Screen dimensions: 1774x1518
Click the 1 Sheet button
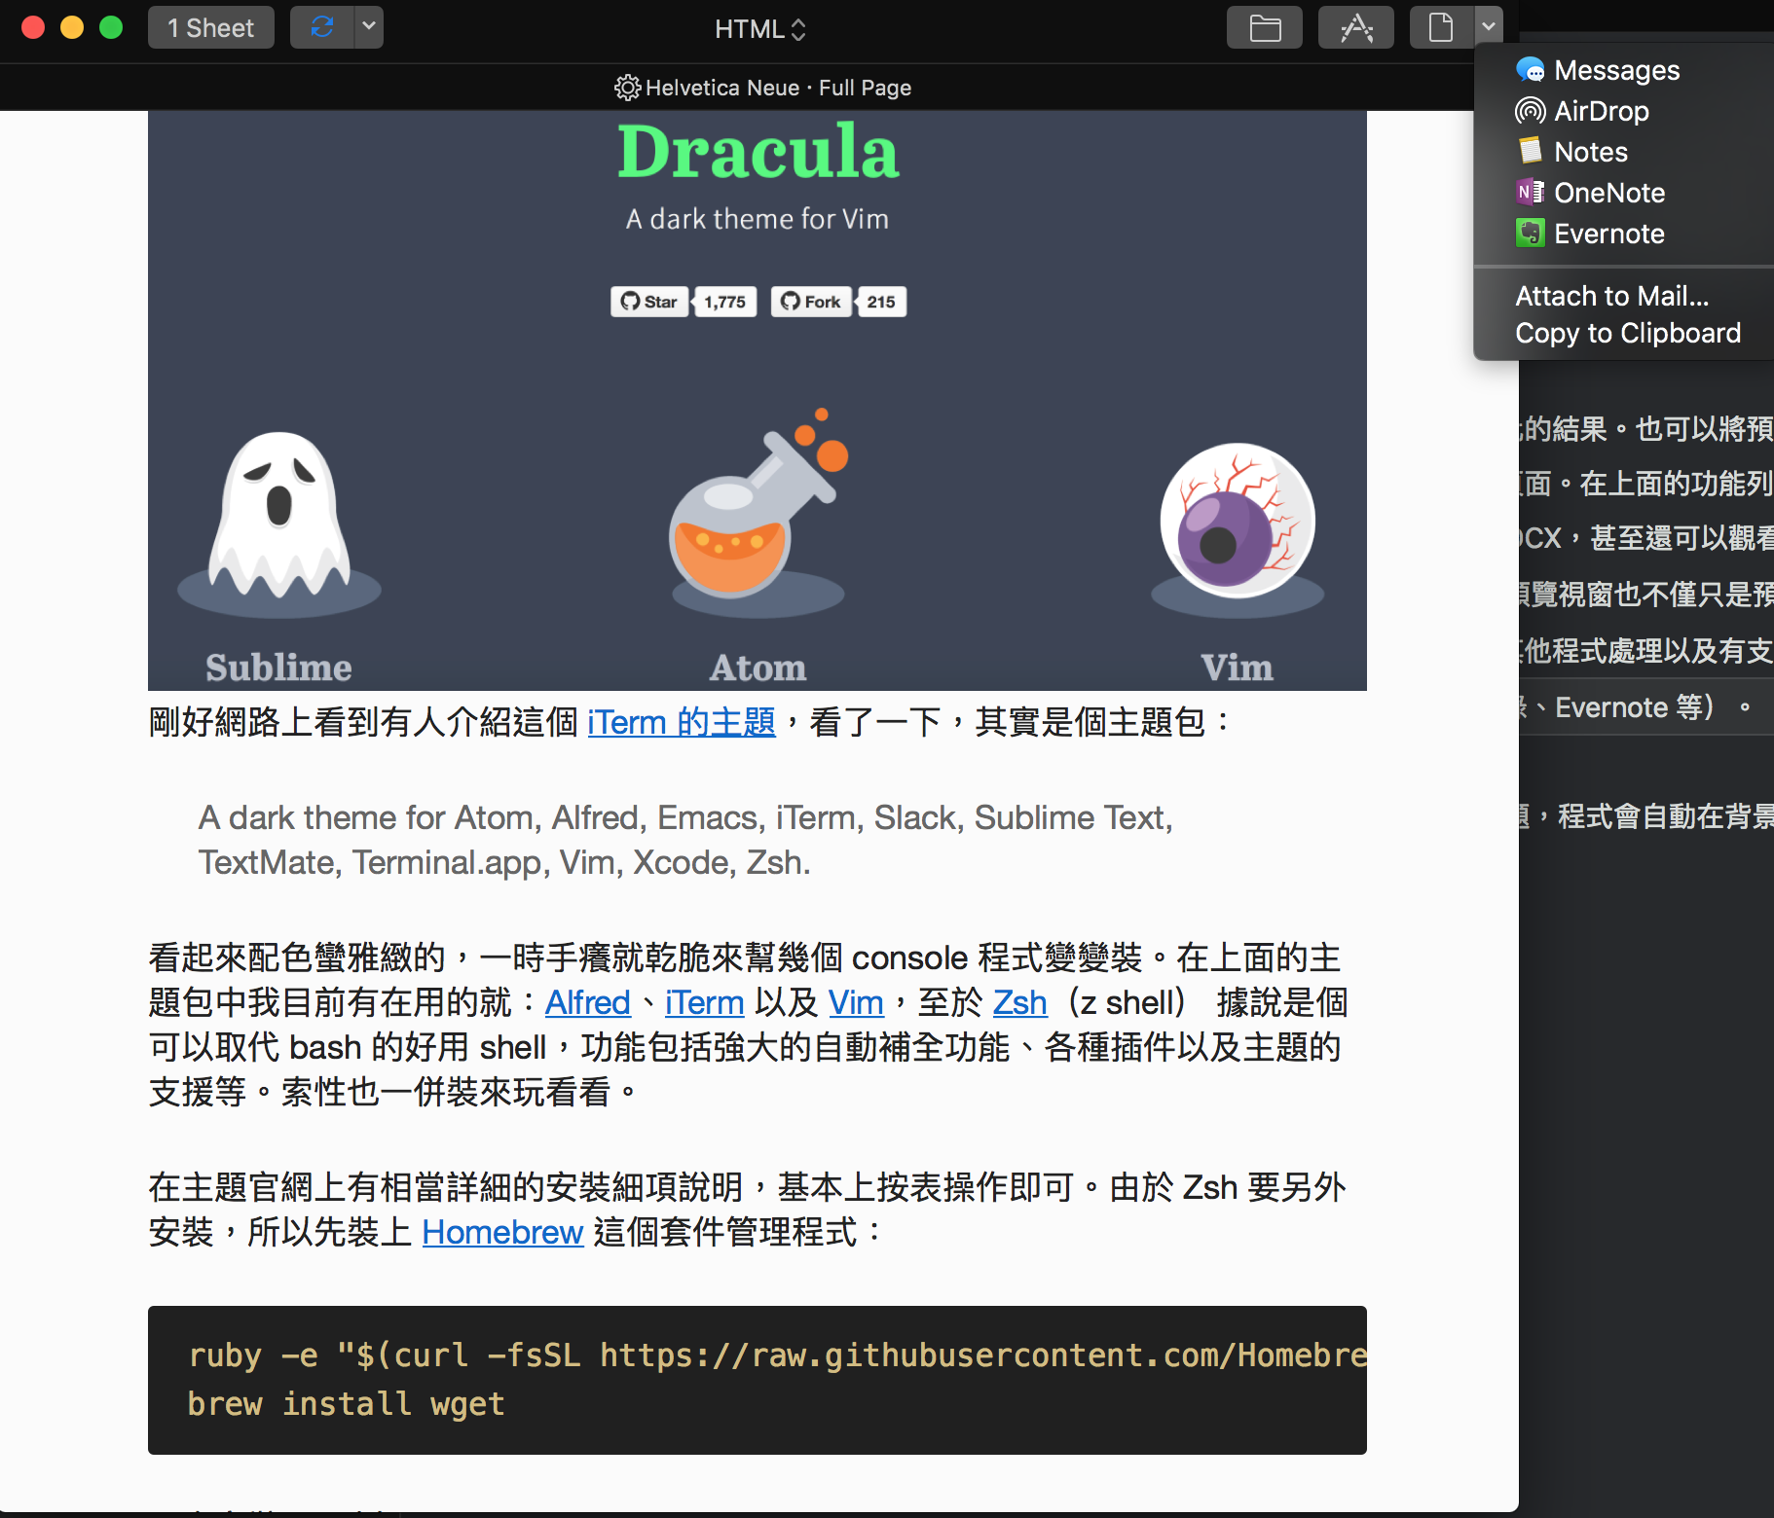point(210,27)
